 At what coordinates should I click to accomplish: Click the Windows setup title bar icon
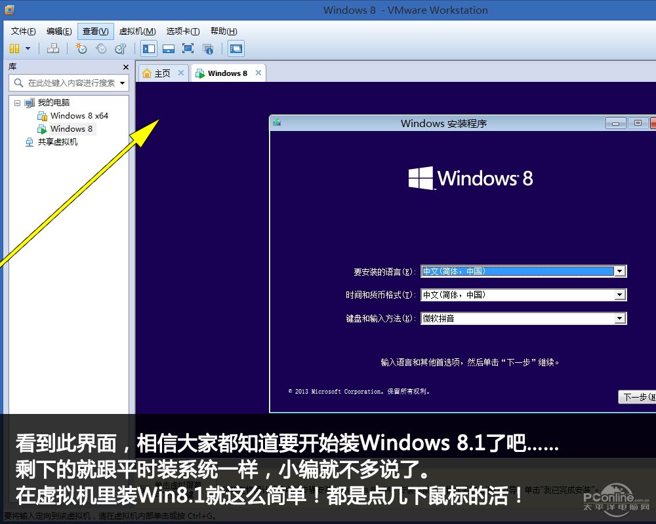coord(277,122)
